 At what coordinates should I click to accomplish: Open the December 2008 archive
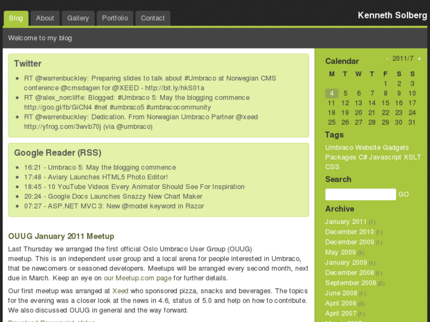350,273
